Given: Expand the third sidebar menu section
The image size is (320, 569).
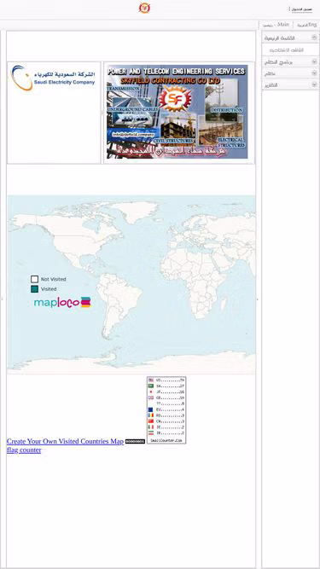Looking at the screenshot, I should click(290, 73).
